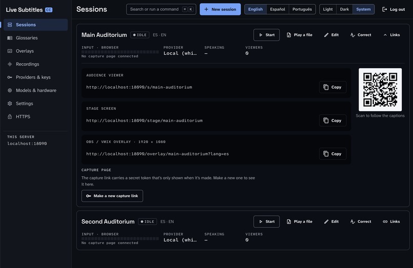Open HTTPS configuration page
Image resolution: width=413 pixels, height=268 pixels.
[35, 117]
